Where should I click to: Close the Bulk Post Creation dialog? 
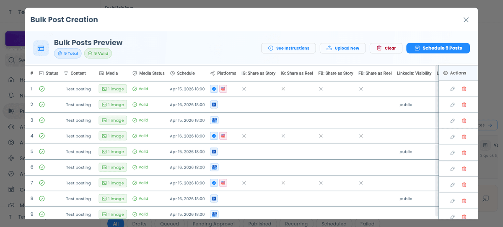click(x=466, y=20)
